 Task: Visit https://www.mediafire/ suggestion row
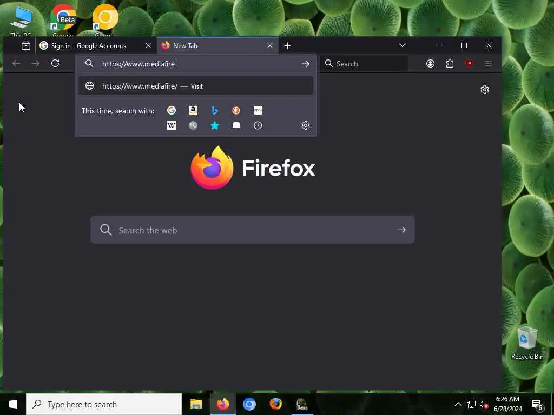(196, 86)
